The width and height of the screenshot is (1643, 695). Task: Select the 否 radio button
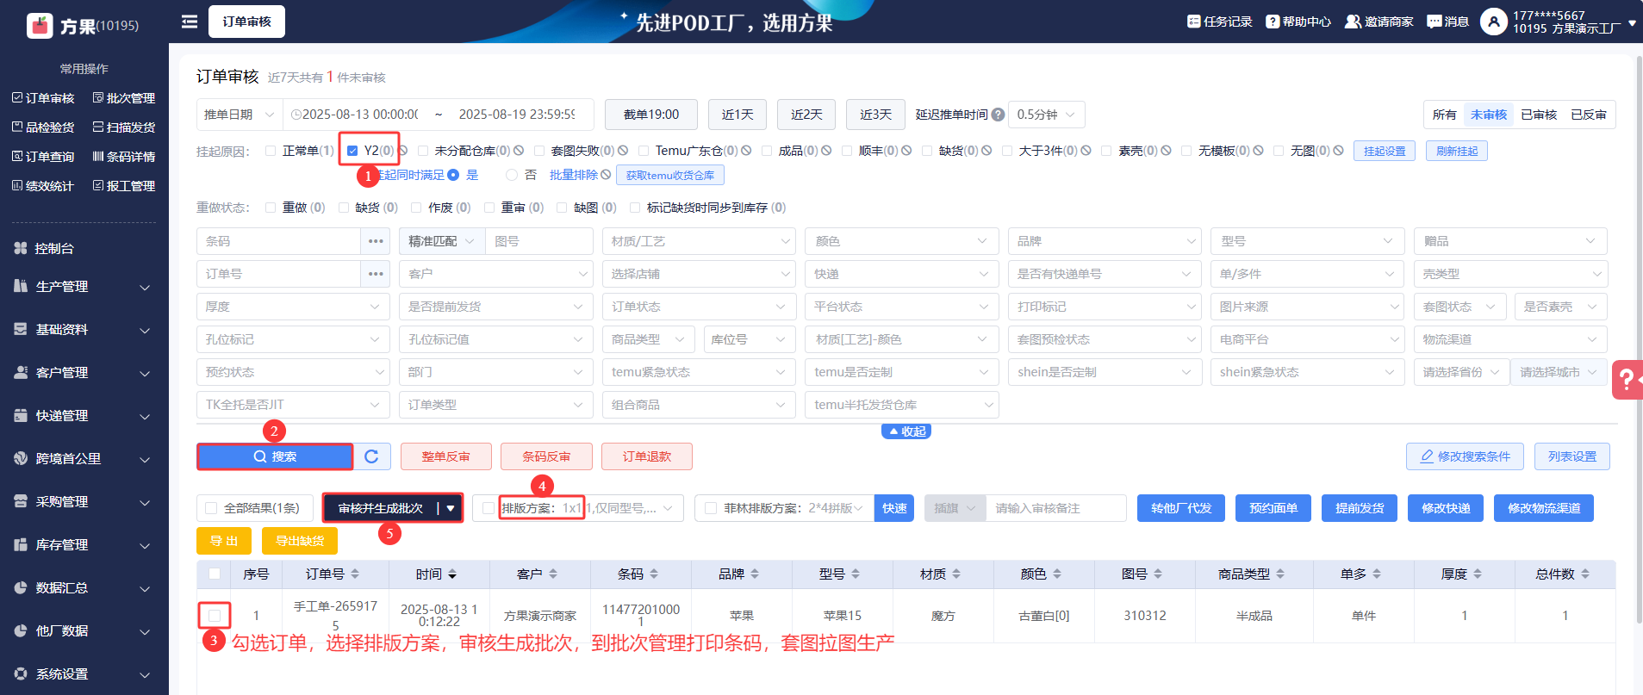click(512, 175)
